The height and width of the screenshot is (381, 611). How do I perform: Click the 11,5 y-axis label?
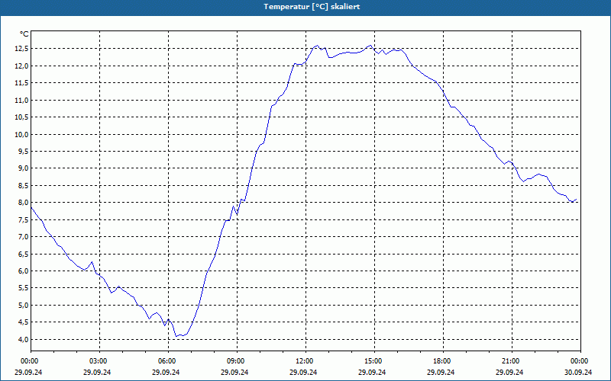pos(22,83)
